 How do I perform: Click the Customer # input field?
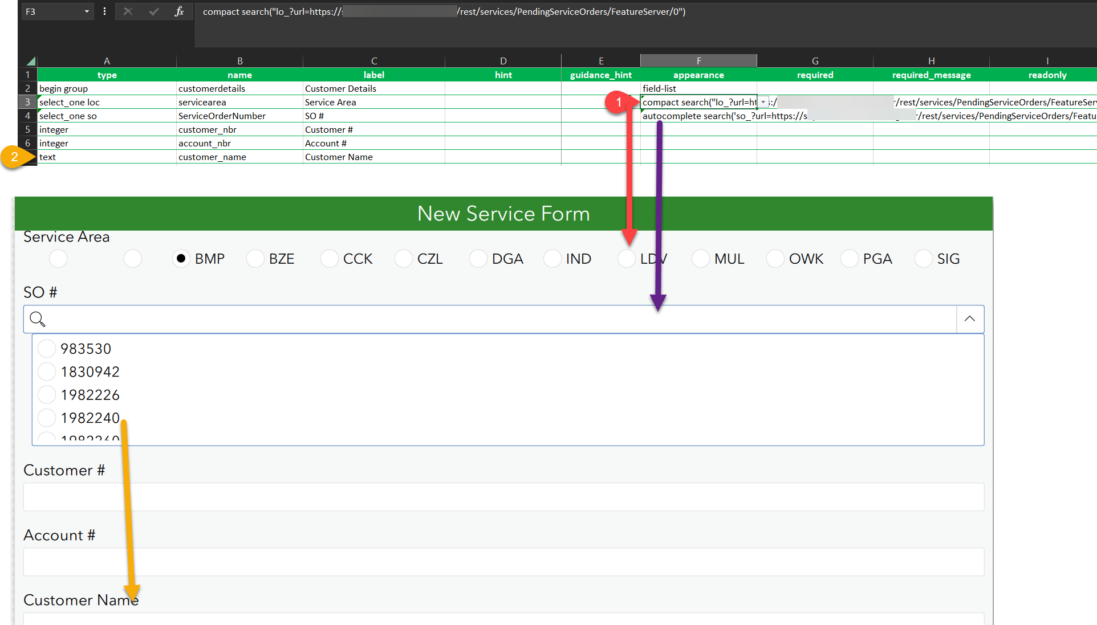coord(503,497)
